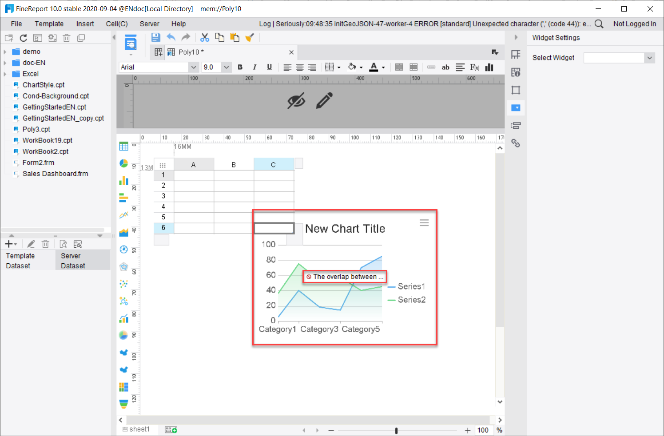The width and height of the screenshot is (664, 436).
Task: Open the GettingStartedEN.cpt file
Action: point(54,107)
